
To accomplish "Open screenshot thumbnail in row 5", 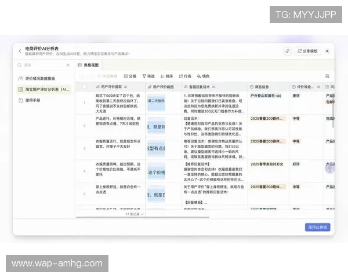I will (156, 194).
